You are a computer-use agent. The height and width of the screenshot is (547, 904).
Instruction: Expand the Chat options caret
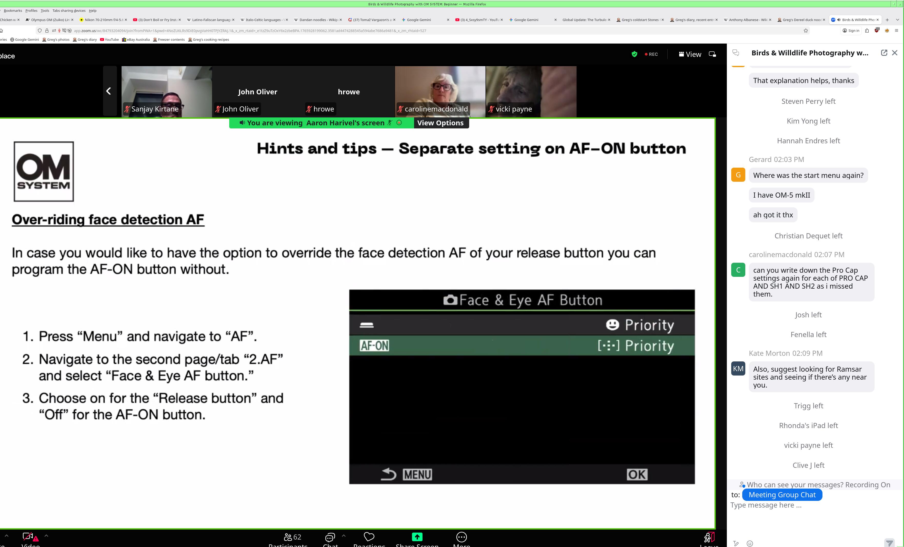(343, 536)
